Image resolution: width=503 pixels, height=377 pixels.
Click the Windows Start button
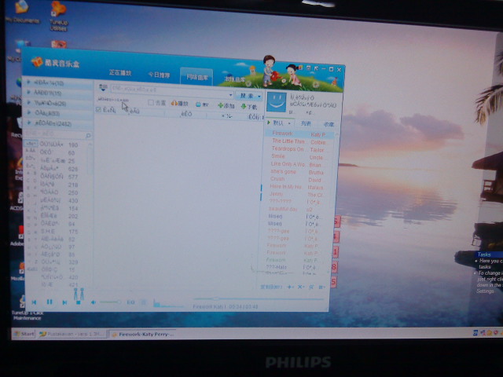coord(24,334)
